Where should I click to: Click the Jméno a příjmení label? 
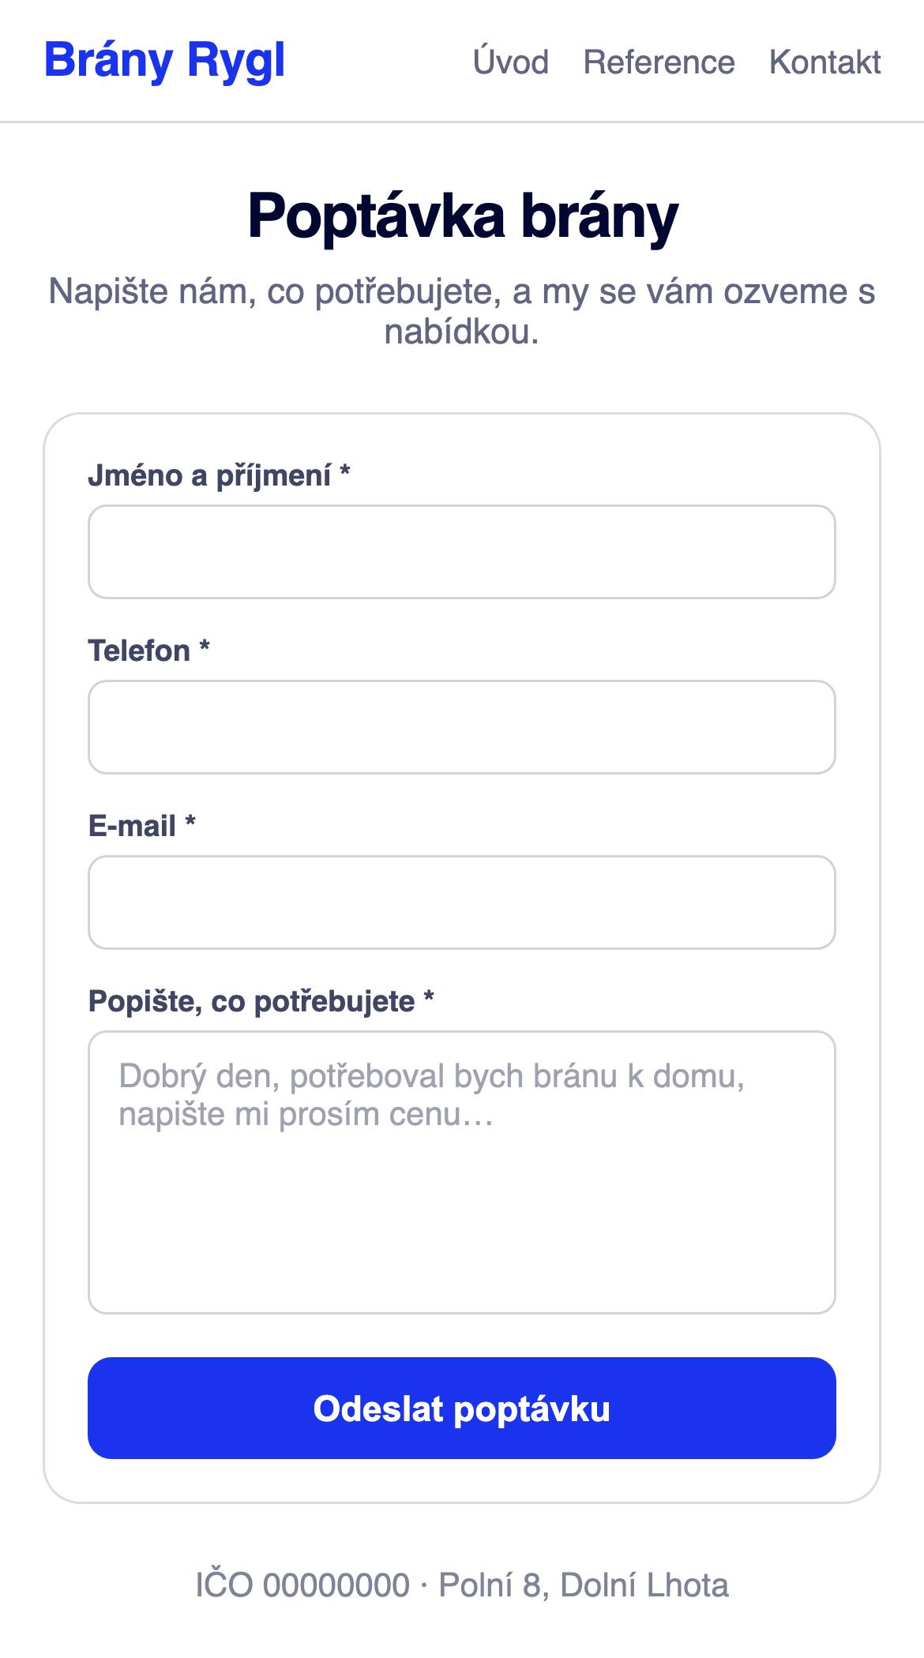pos(219,475)
